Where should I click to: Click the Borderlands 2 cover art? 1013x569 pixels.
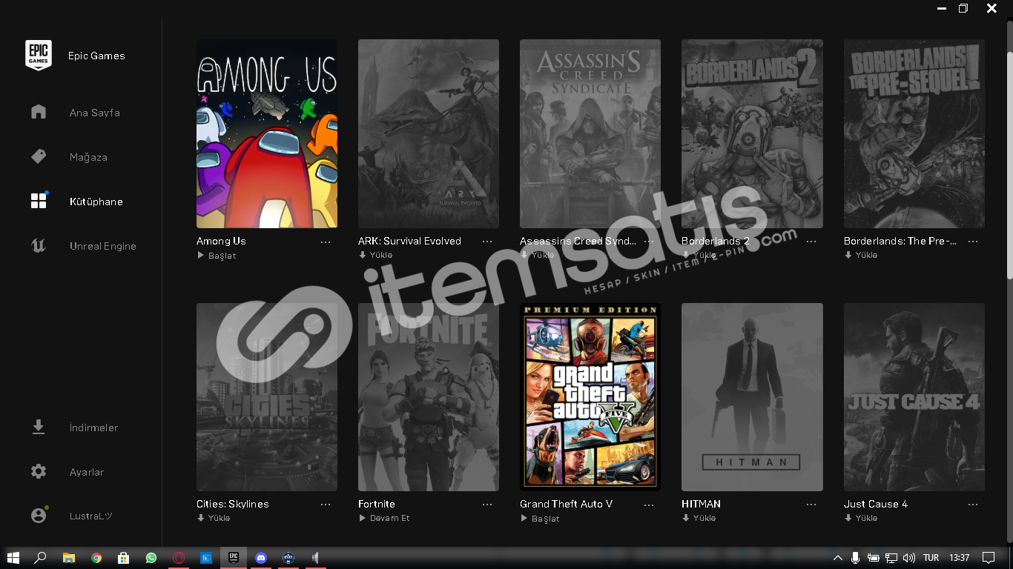pos(752,133)
